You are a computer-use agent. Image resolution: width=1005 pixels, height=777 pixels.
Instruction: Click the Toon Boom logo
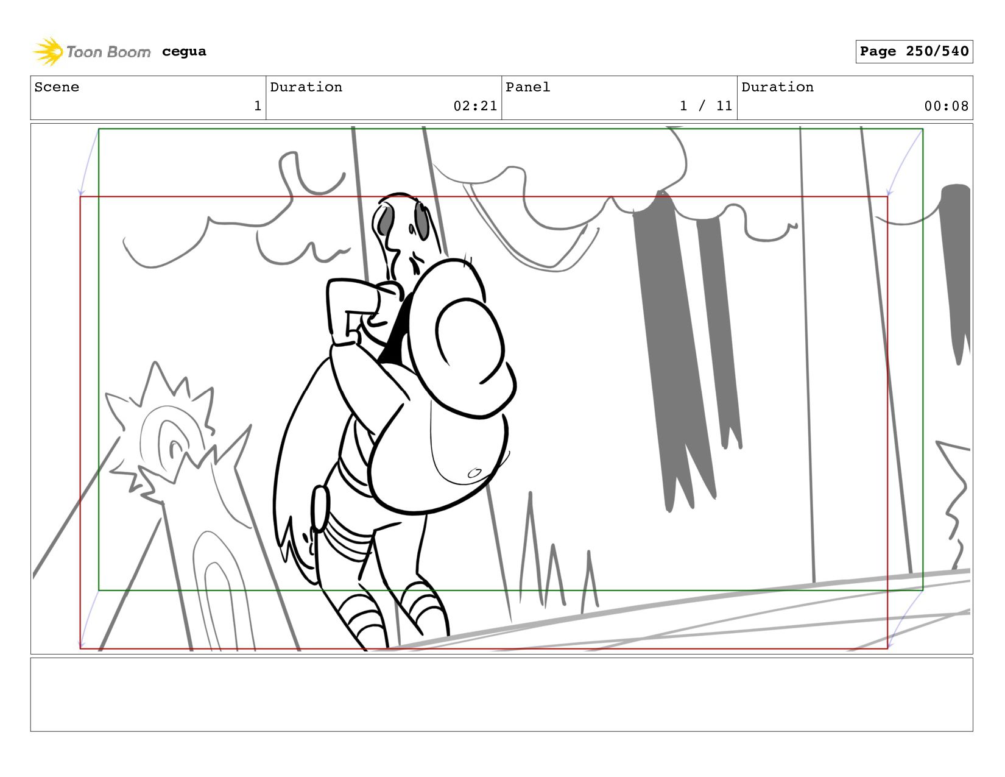[91, 52]
